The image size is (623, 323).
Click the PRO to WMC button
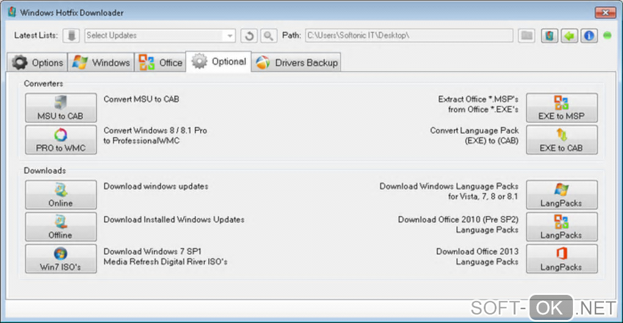61,139
